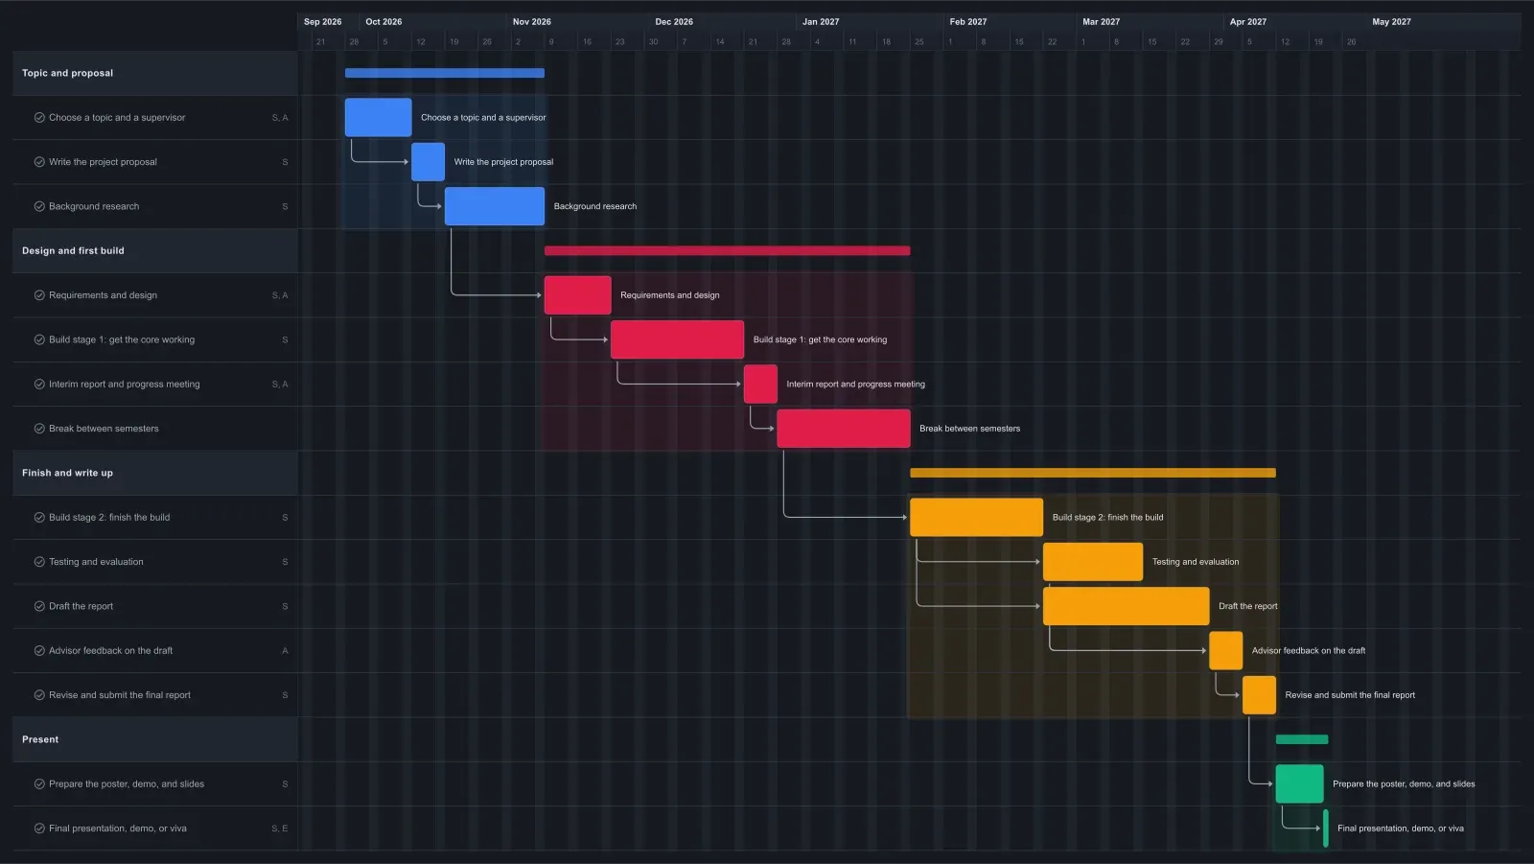Toggle check circle for Background research

point(39,206)
